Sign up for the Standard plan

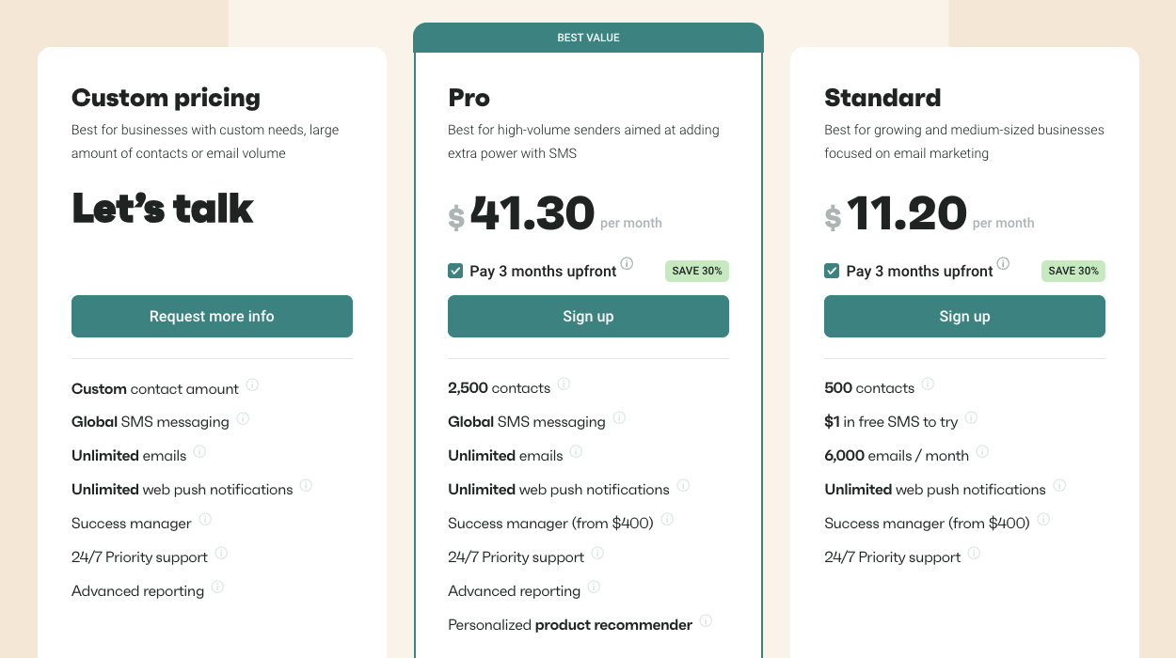point(964,316)
